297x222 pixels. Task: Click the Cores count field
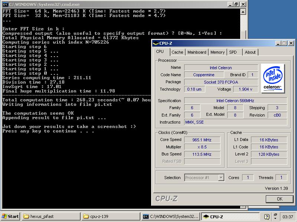248,178
